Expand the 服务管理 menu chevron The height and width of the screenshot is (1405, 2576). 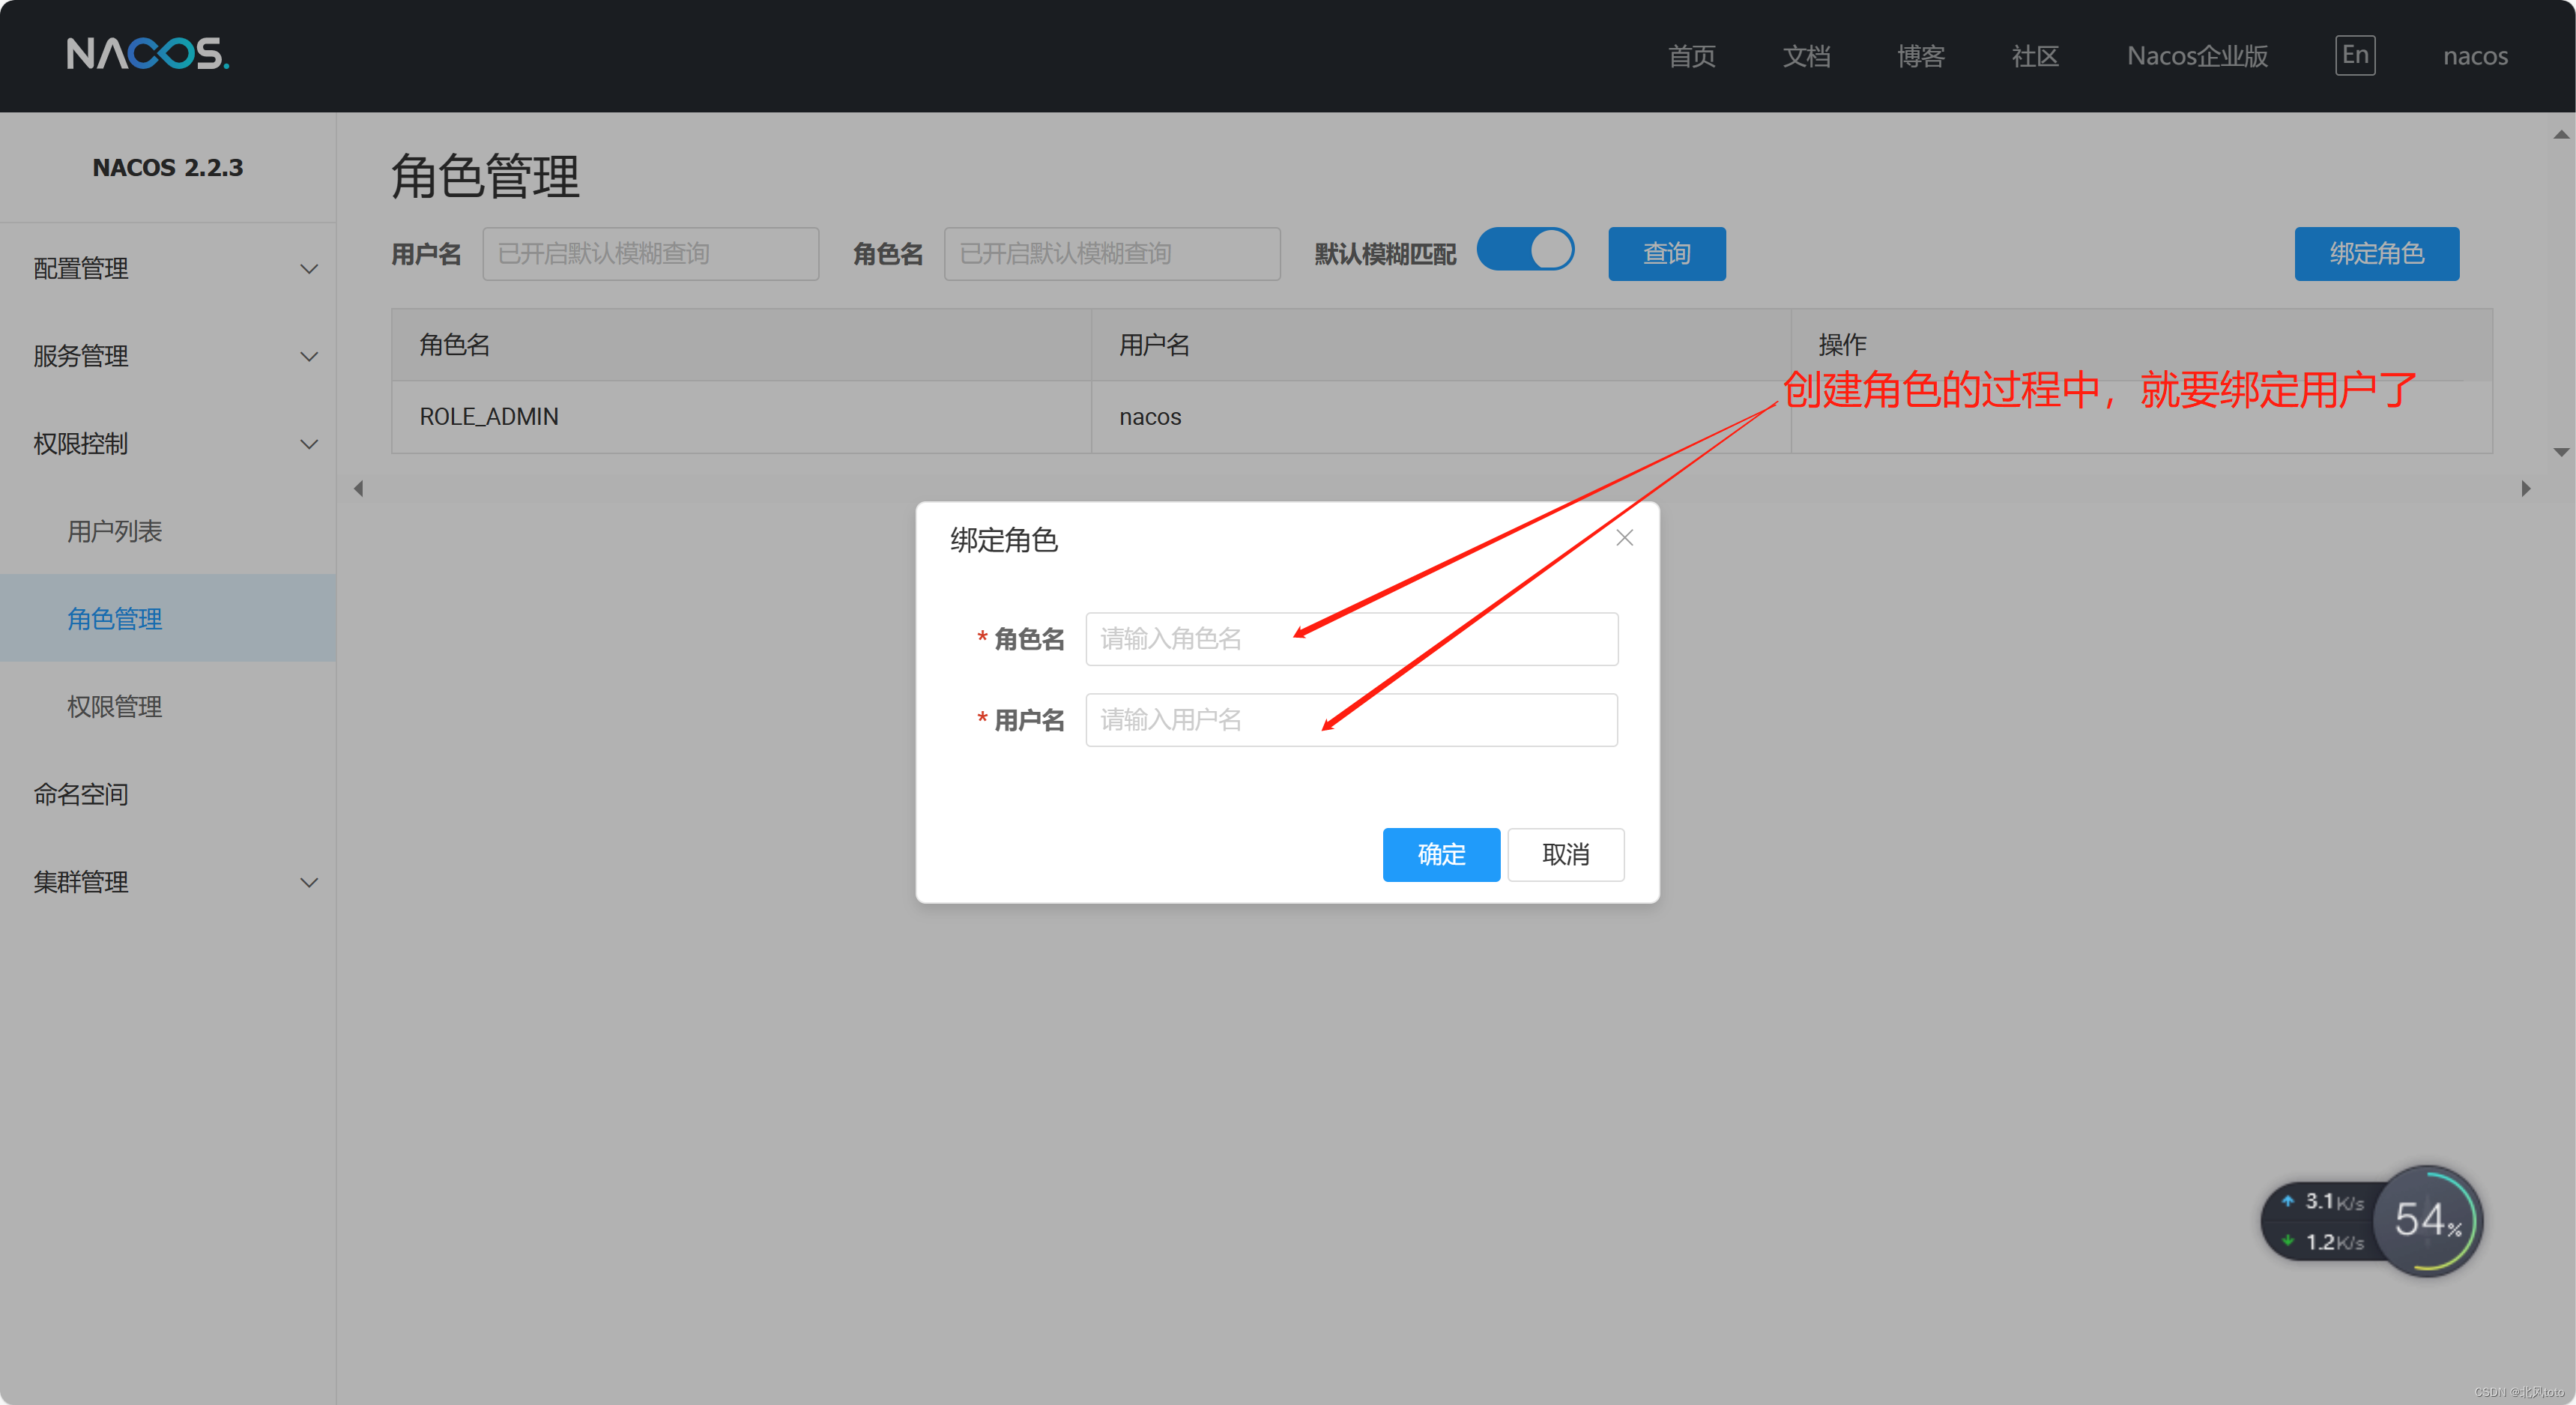point(309,357)
